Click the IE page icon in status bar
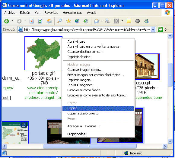 pos(4,153)
